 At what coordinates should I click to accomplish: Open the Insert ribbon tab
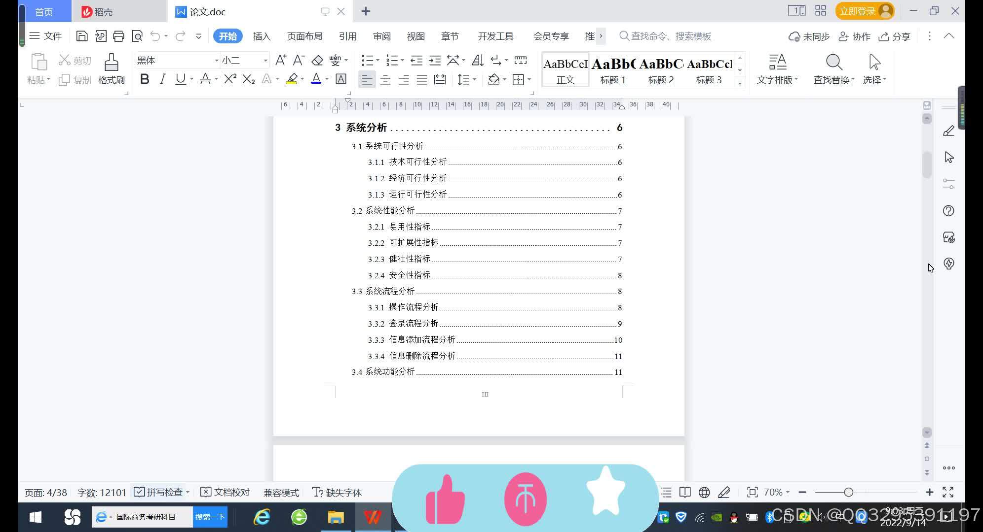point(262,36)
